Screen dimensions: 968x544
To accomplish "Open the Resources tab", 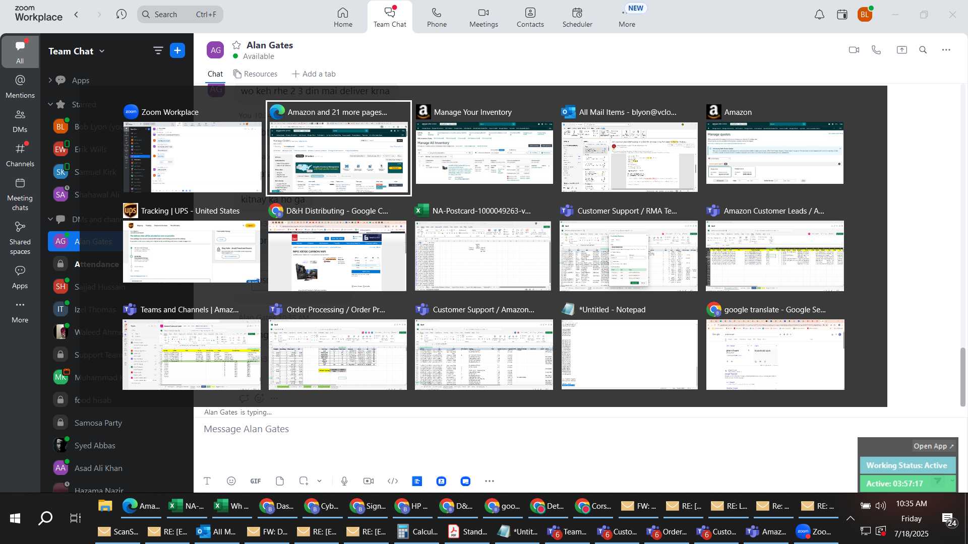I will pos(256,74).
